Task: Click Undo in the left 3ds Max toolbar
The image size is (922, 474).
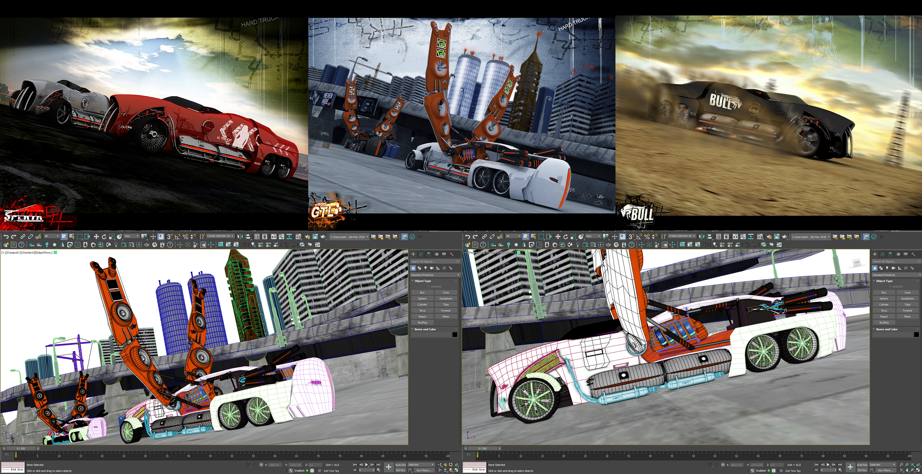Action: [6, 236]
